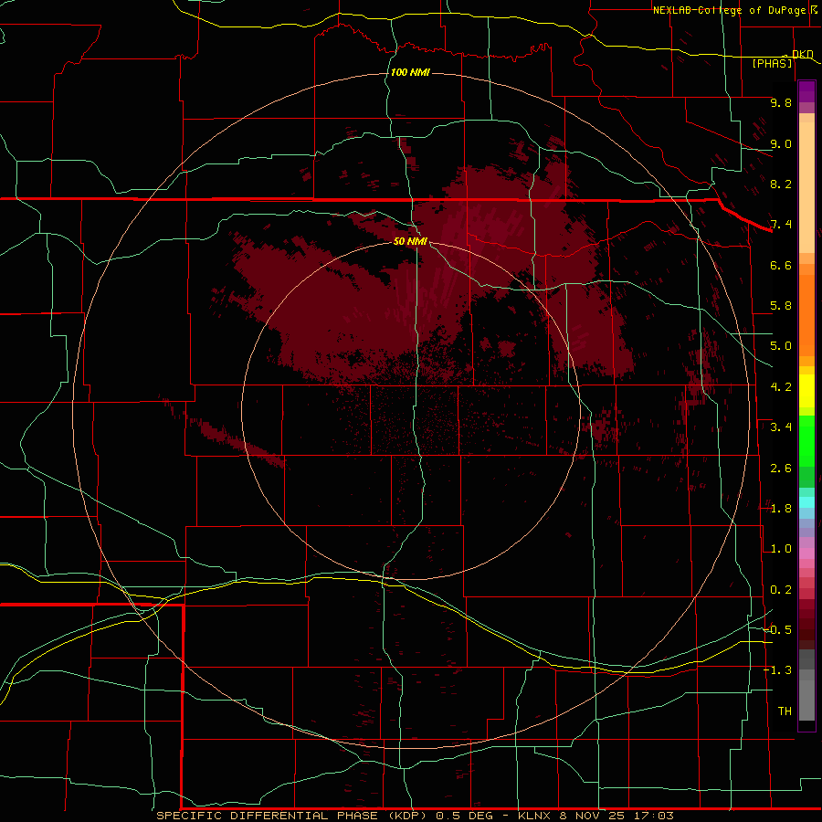The height and width of the screenshot is (822, 822).
Task: Click the -0.5 value on color scale
Action: [777, 630]
